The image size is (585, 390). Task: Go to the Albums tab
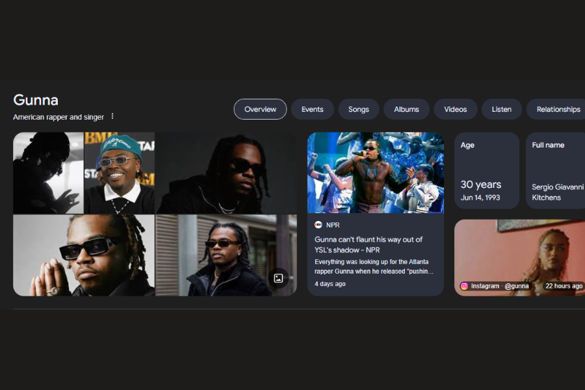point(406,109)
